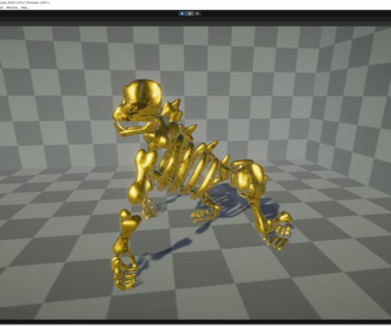Click the Play button in the Unity toolbar
Image resolution: width=391 pixels, height=326 pixels.
[x=182, y=14]
